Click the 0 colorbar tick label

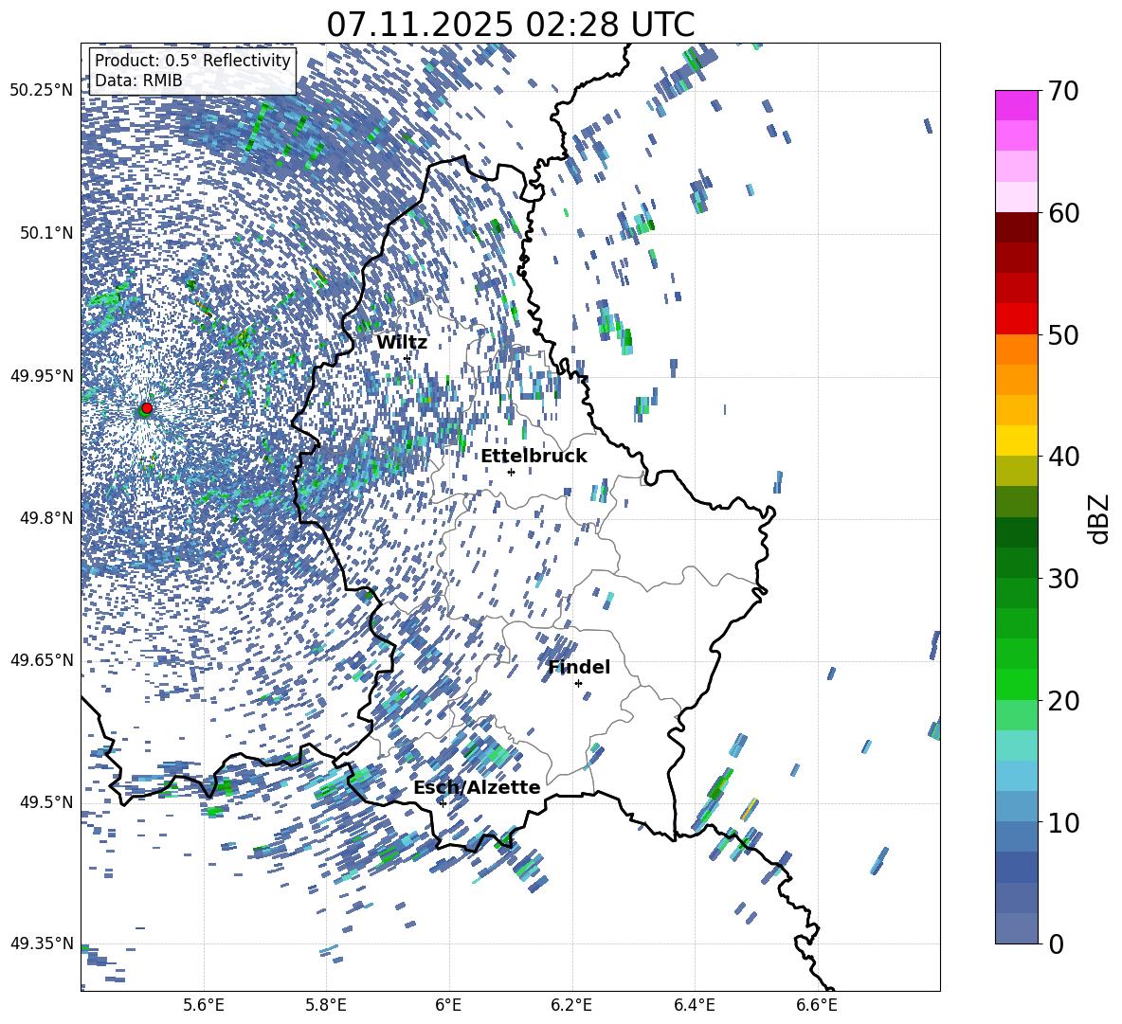[1057, 944]
